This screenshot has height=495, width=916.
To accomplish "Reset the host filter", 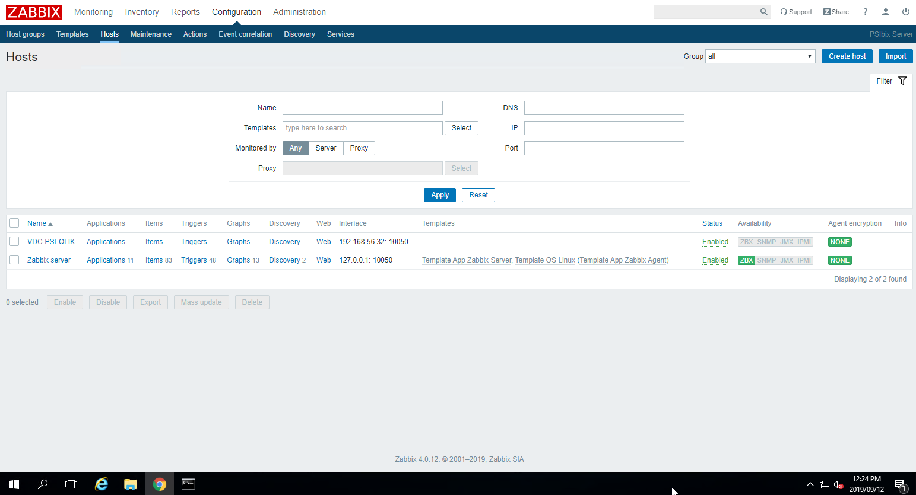I will (x=478, y=195).
